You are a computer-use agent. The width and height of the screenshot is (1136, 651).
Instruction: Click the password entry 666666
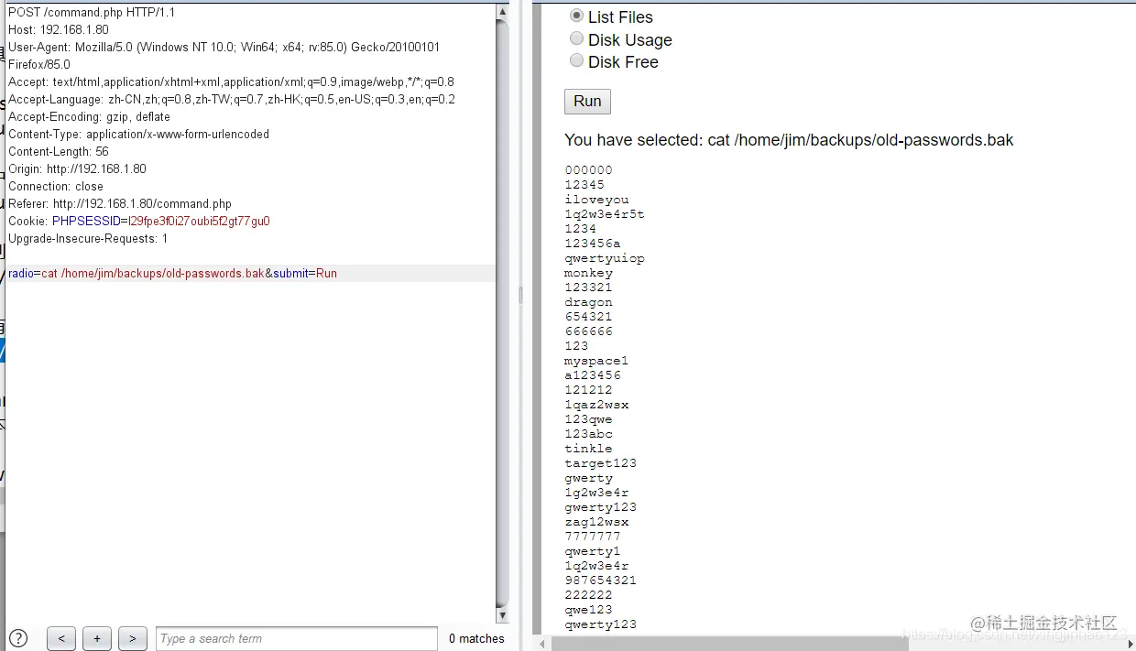click(x=588, y=331)
